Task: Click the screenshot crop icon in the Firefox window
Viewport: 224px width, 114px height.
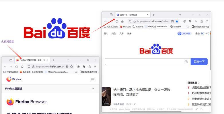Action: pyautogui.click(x=84, y=67)
